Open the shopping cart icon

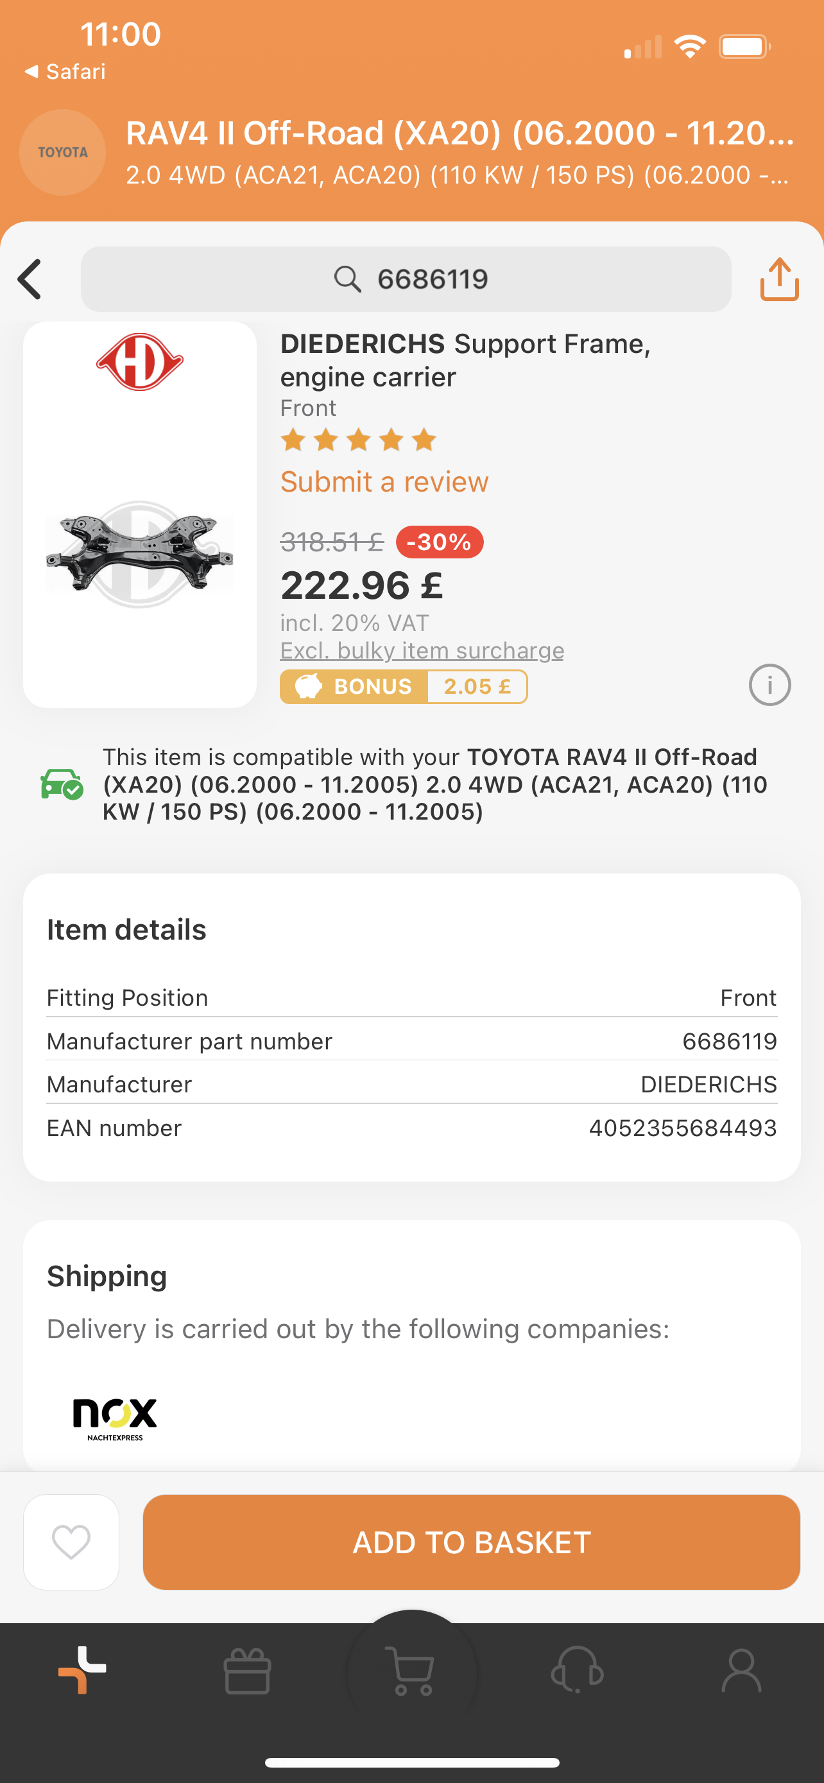click(x=413, y=1671)
